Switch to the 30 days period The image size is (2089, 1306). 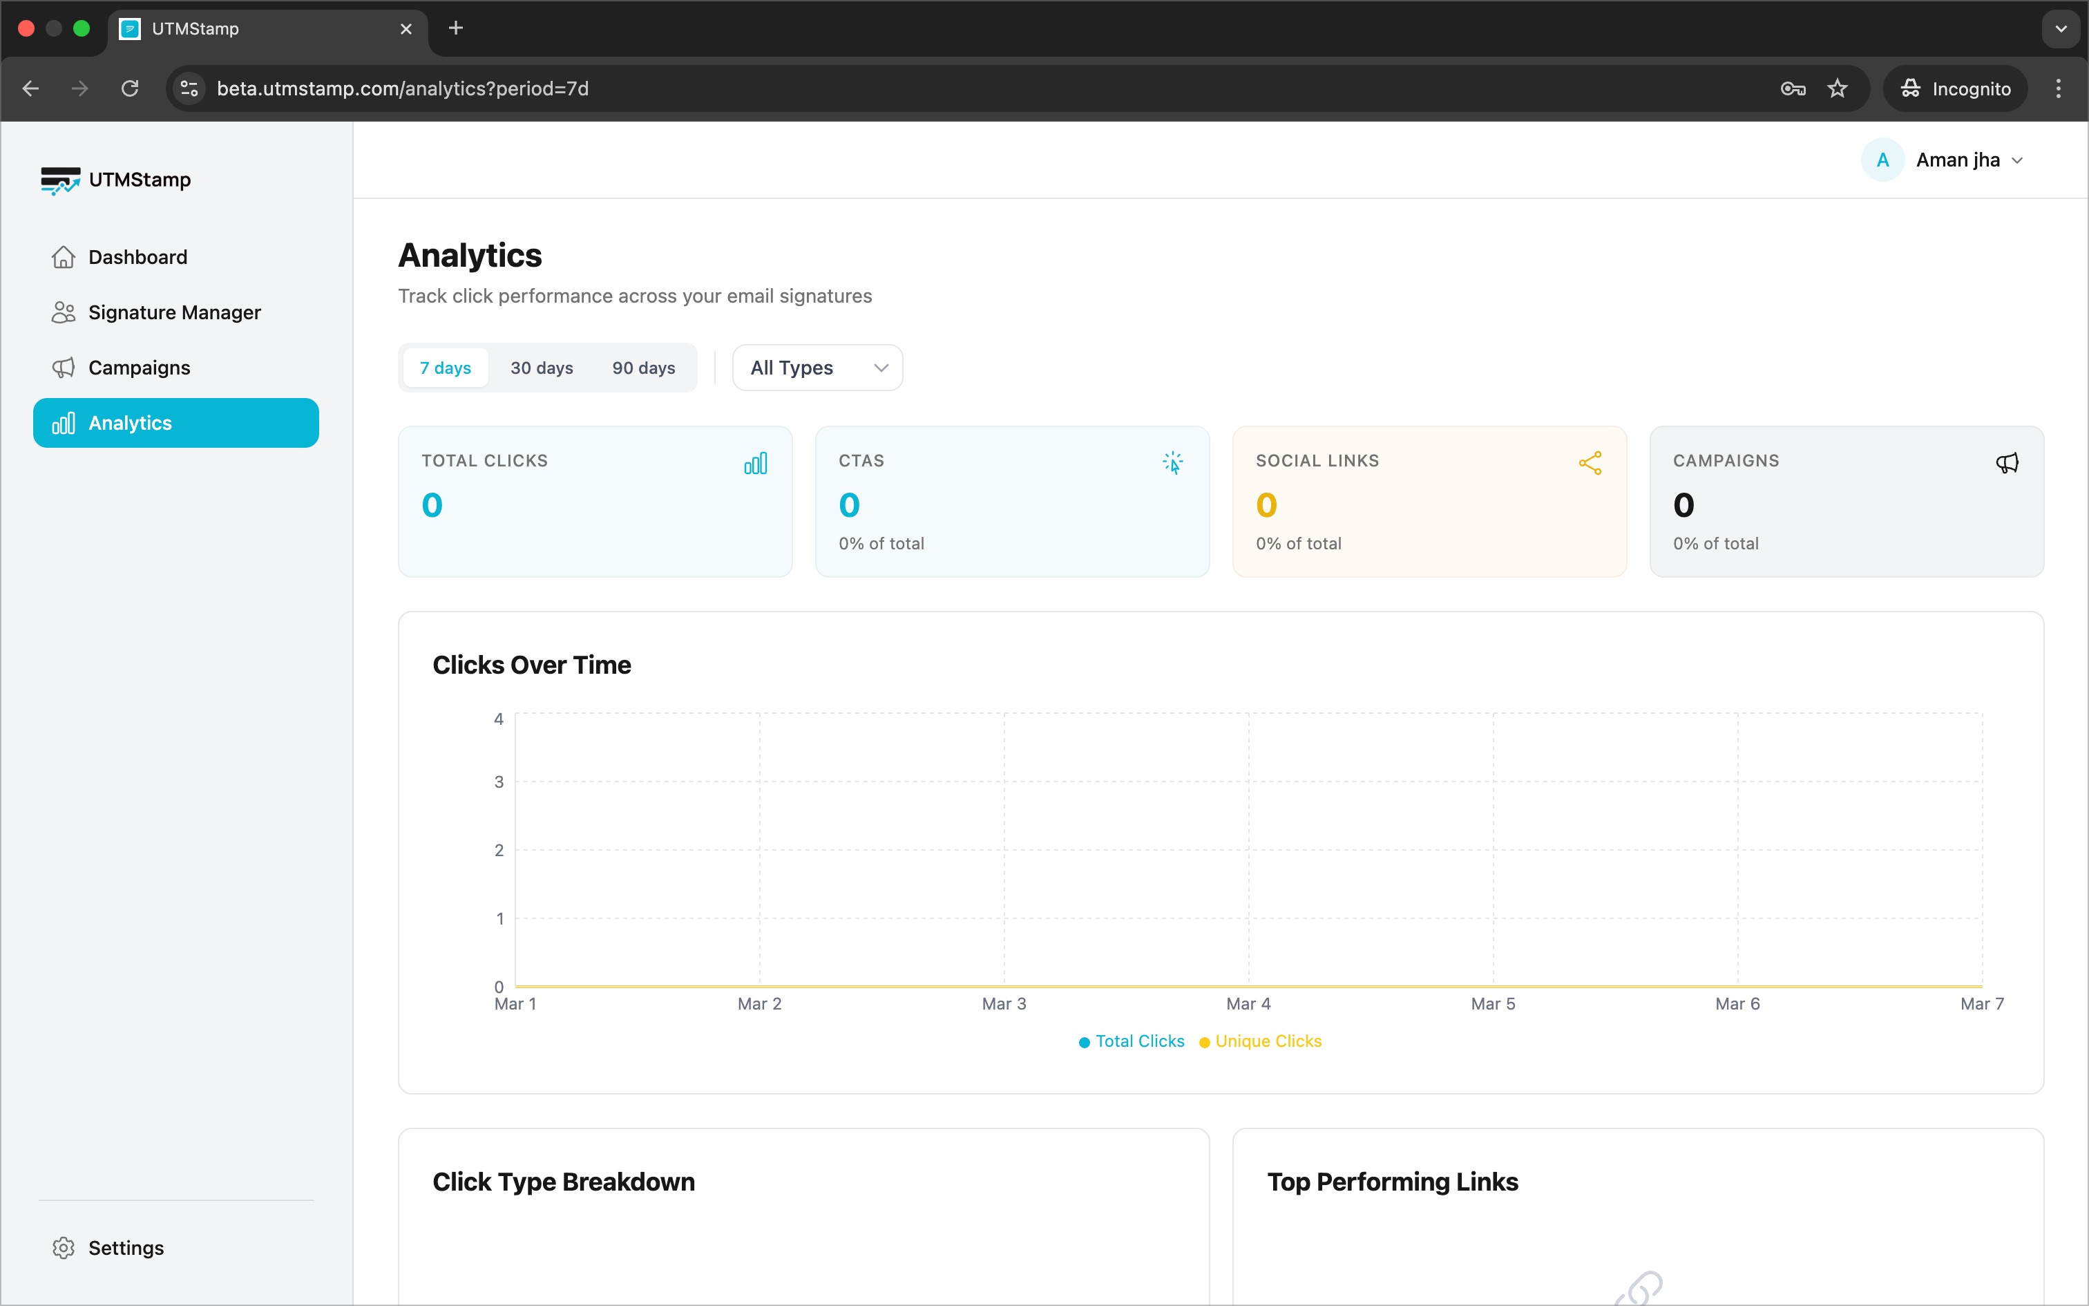(x=541, y=367)
